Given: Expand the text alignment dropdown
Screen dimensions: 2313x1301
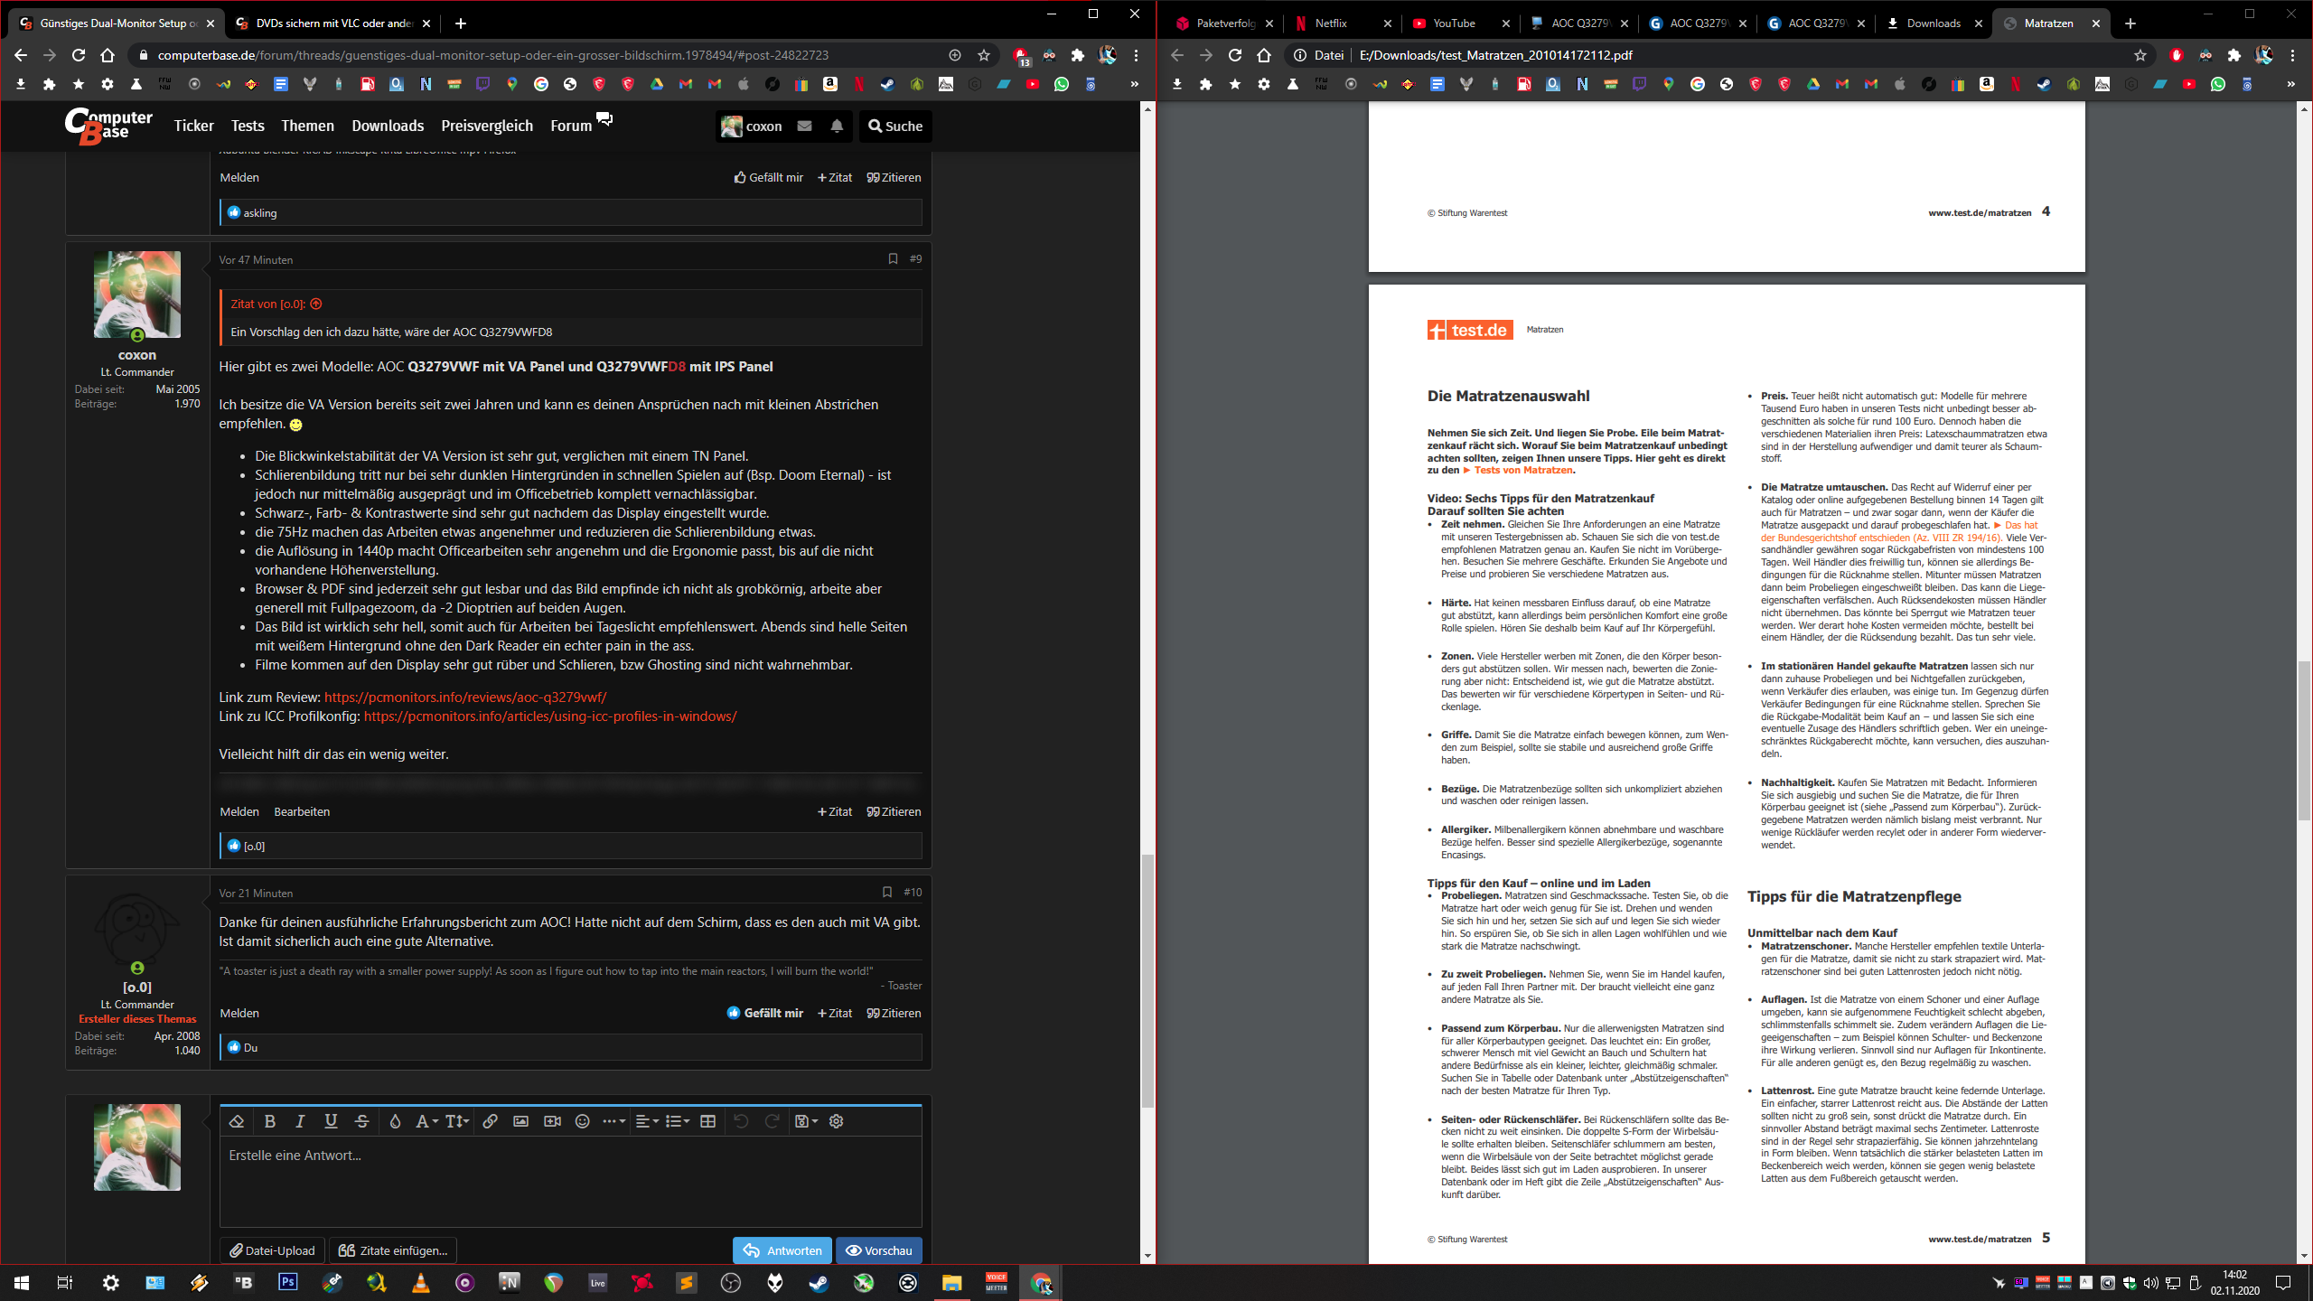Looking at the screenshot, I should click(x=646, y=1121).
